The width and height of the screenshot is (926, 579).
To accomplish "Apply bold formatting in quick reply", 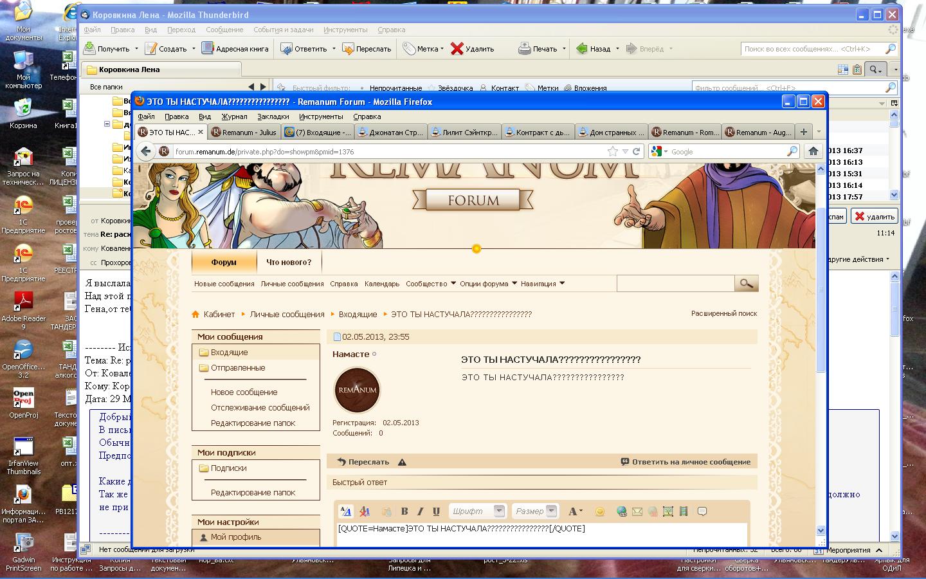I will (404, 511).
